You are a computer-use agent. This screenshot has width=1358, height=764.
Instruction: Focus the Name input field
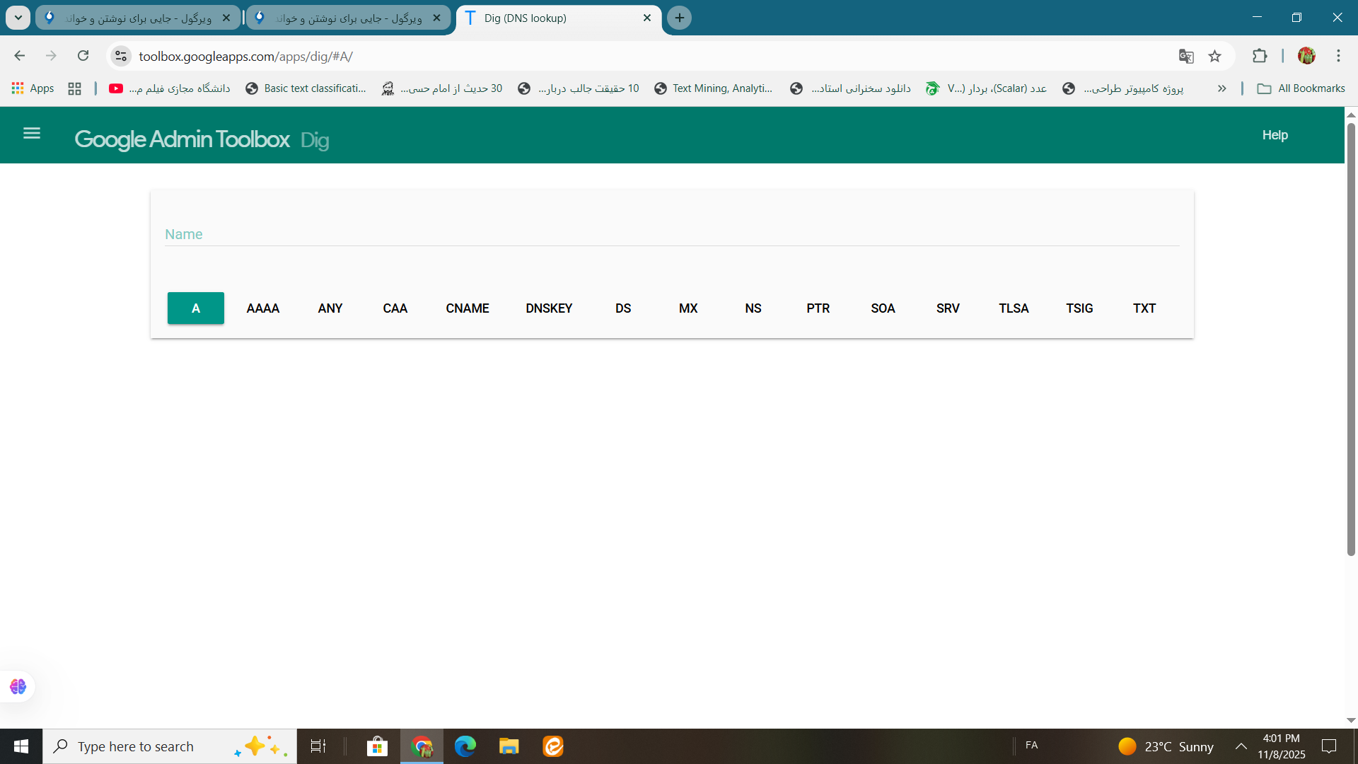pyautogui.click(x=672, y=234)
